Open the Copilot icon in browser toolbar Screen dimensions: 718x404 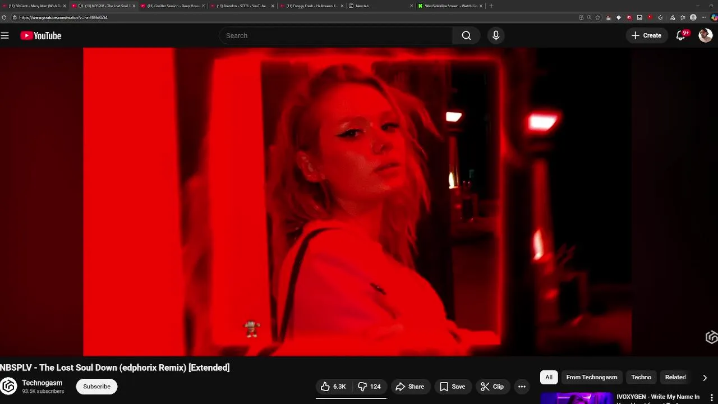tap(714, 17)
